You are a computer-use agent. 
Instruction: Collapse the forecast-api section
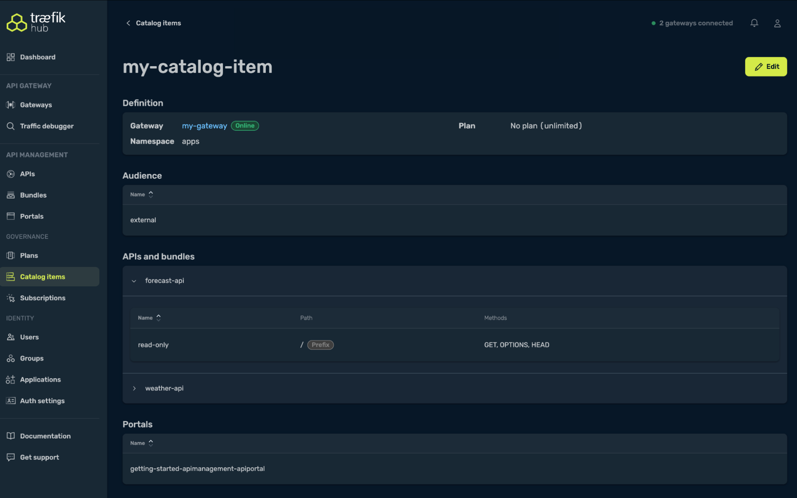[134, 281]
